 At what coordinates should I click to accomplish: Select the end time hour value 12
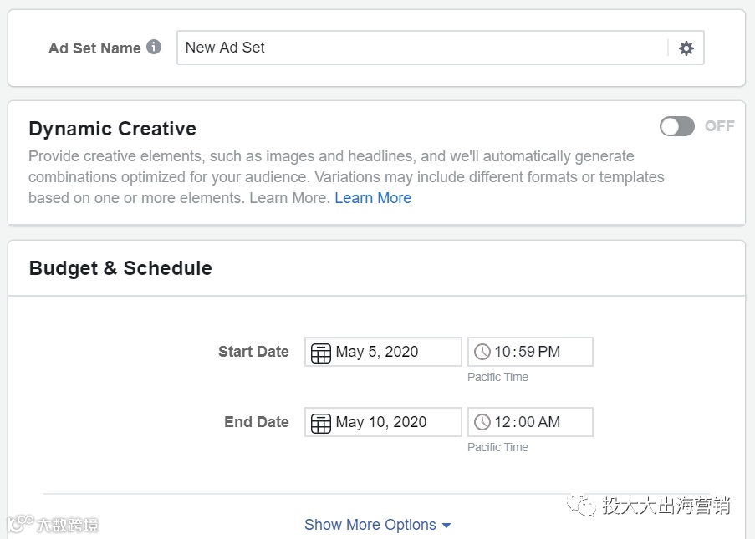502,422
